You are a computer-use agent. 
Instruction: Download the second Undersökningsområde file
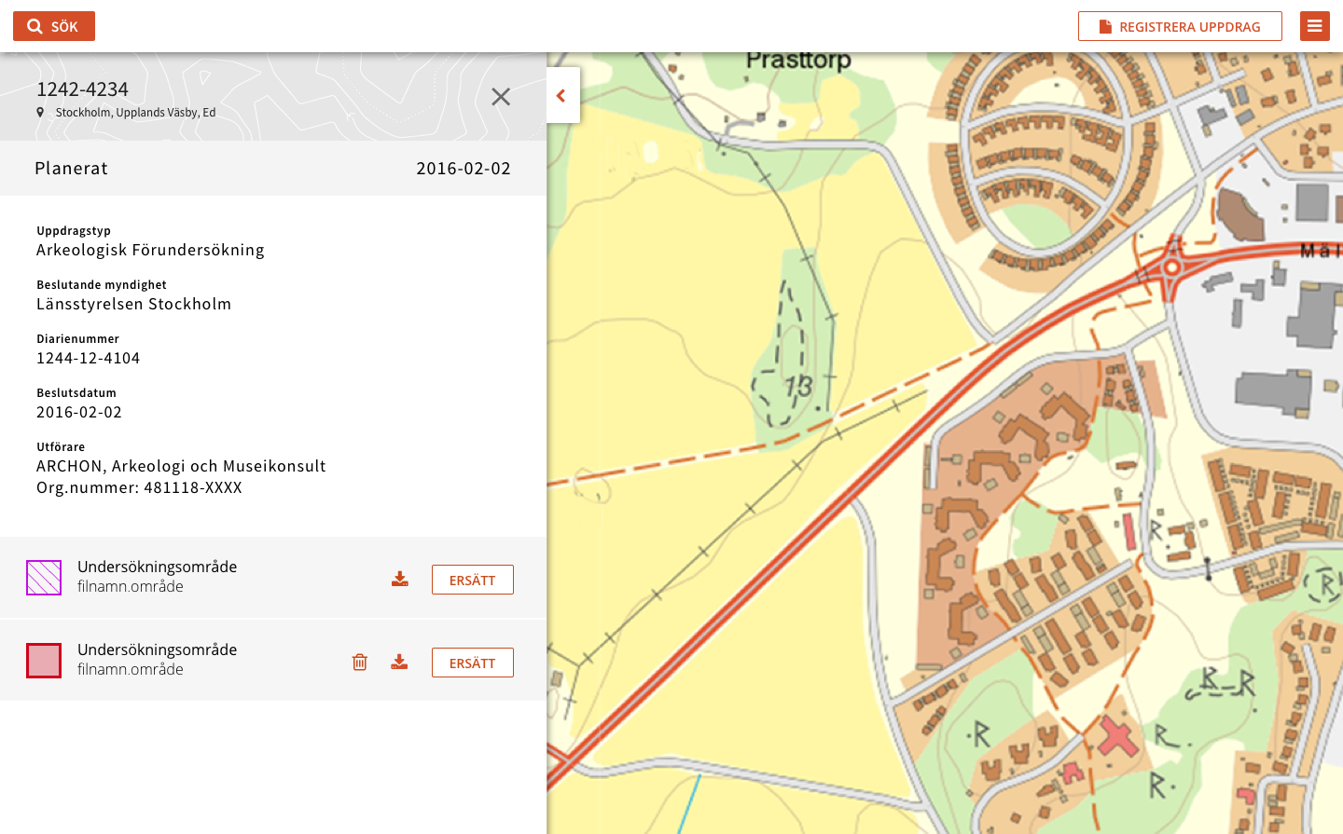pyautogui.click(x=399, y=663)
